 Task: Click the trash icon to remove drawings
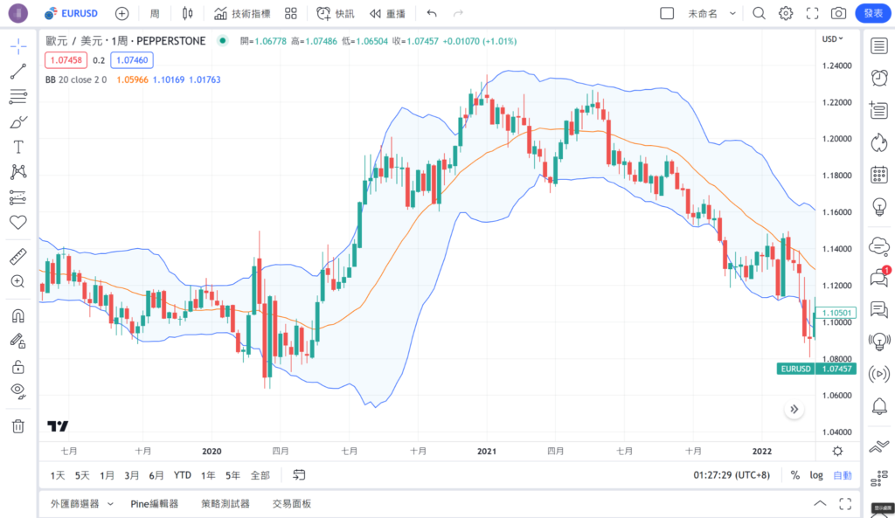click(17, 426)
